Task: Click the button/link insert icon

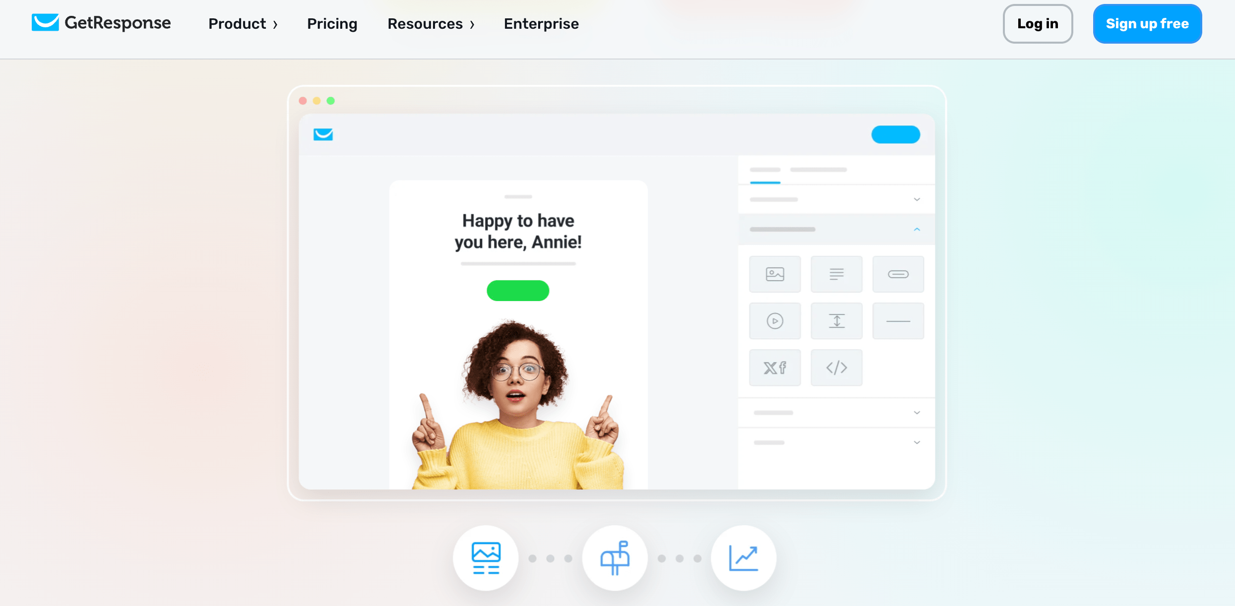Action: (x=898, y=274)
